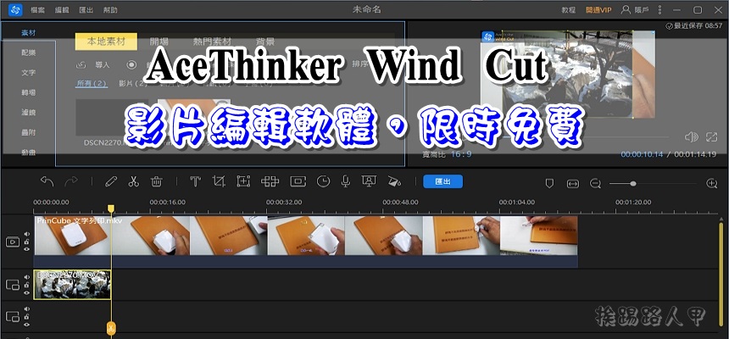Screen dimensions: 729x339
Task: Click 開通VIP to upgrade
Action: pos(598,10)
